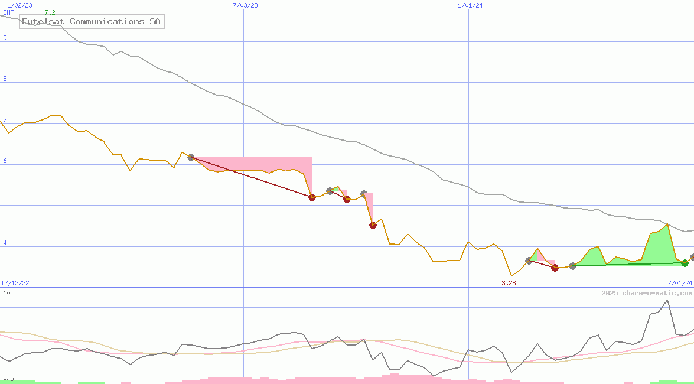Click the Eutelsat Communications SA title label
This screenshot has width=694, height=384.
click(x=92, y=22)
